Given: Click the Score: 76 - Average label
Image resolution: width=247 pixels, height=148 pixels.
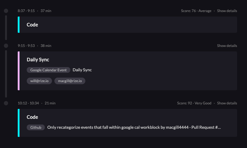Looking at the screenshot, I should coord(196,11).
